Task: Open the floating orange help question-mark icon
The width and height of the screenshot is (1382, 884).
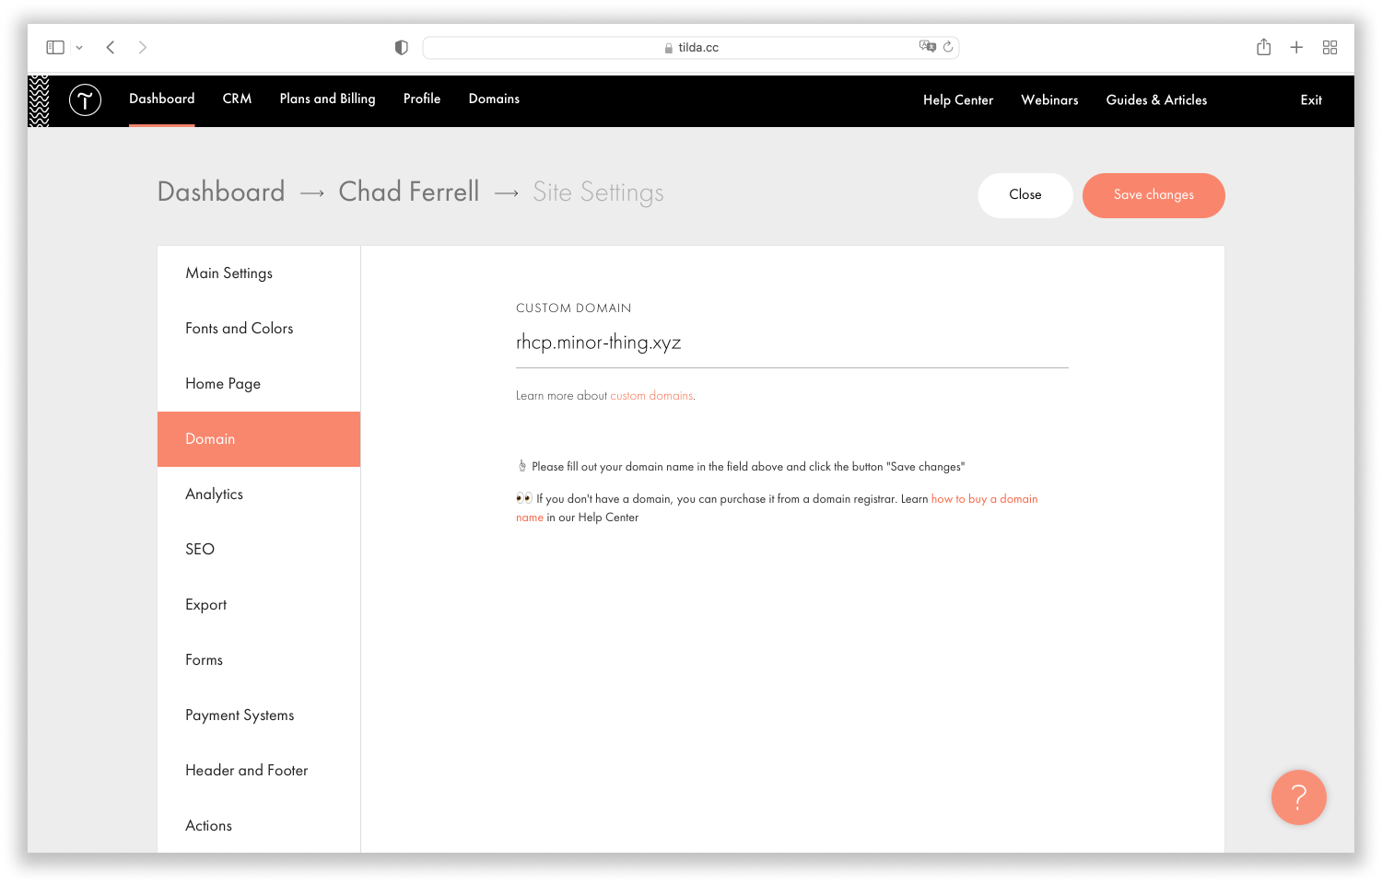Action: pyautogui.click(x=1298, y=797)
